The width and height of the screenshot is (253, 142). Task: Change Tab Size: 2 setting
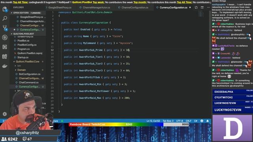(168, 121)
